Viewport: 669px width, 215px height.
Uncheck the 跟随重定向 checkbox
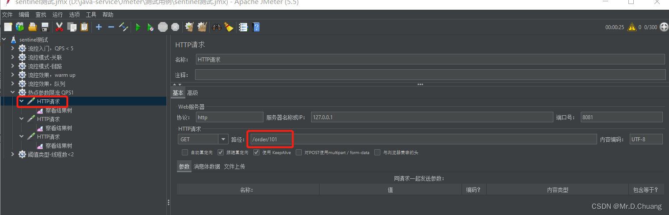tap(221, 152)
